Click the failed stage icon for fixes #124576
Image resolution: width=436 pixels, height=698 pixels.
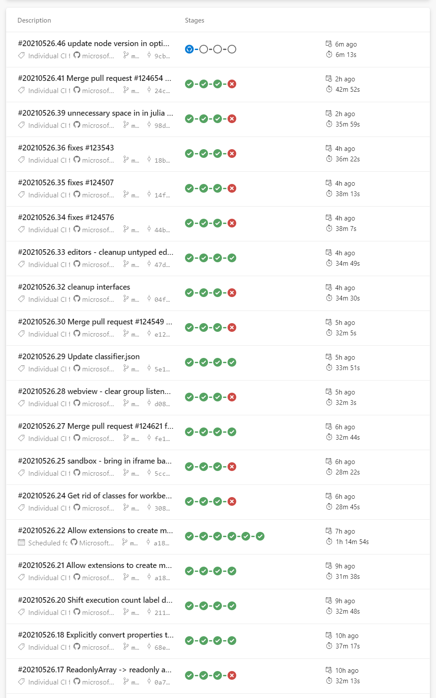232,223
